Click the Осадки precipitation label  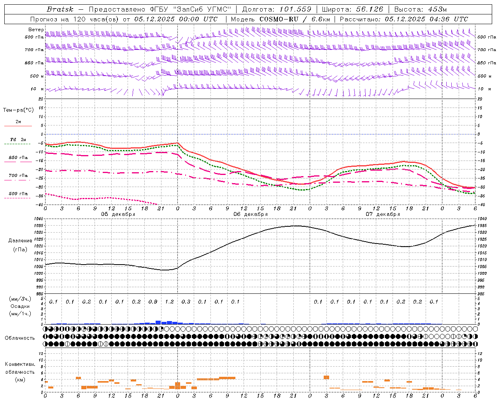coord(20,306)
